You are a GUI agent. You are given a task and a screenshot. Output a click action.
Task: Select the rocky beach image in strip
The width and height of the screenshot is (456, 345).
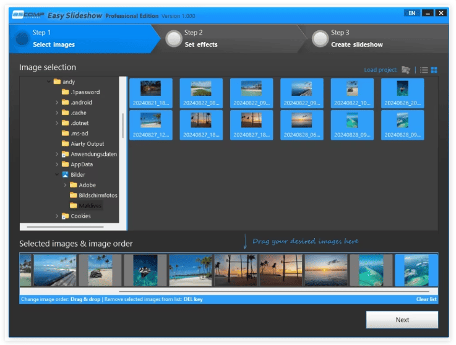tap(100, 270)
